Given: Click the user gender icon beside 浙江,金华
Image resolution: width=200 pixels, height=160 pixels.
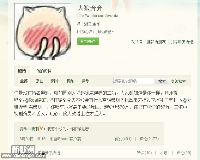Looking at the screenshot, I should click(x=79, y=24).
